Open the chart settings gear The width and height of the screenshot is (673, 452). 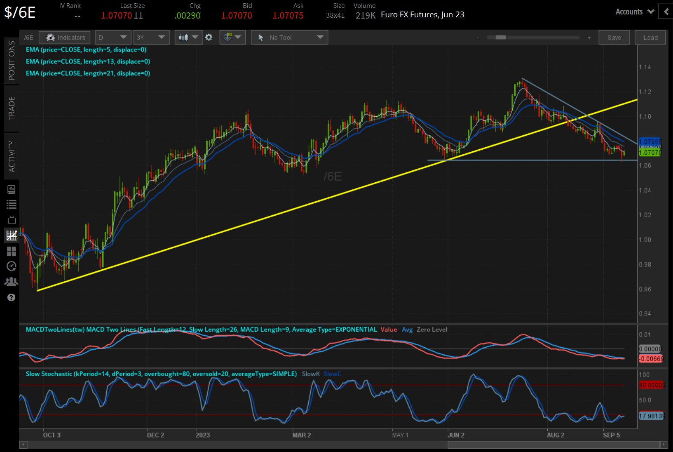(x=209, y=37)
